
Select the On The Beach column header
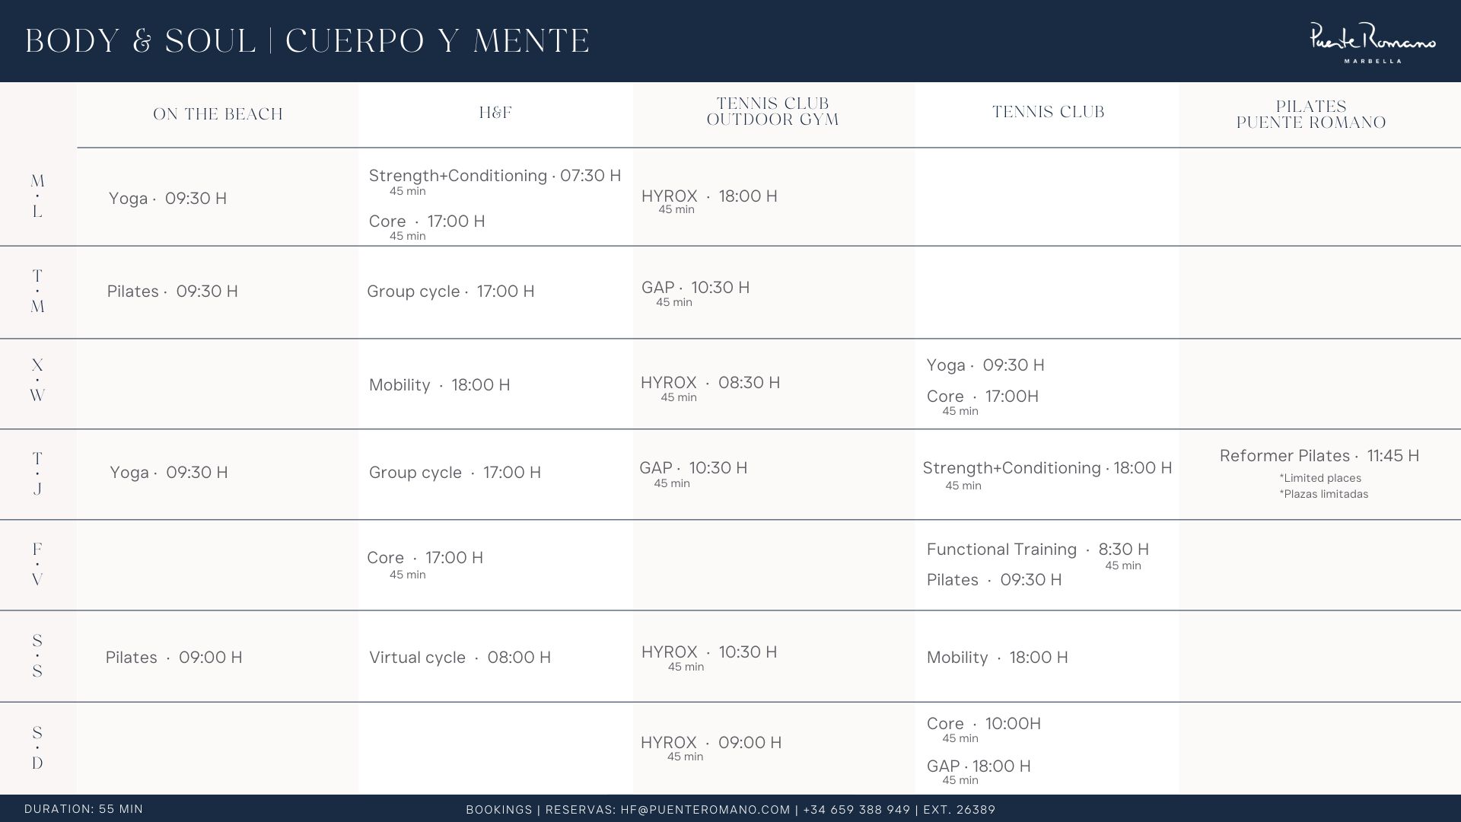[218, 114]
